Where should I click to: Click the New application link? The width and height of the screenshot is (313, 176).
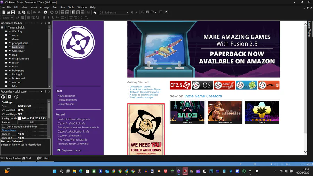tap(66, 96)
